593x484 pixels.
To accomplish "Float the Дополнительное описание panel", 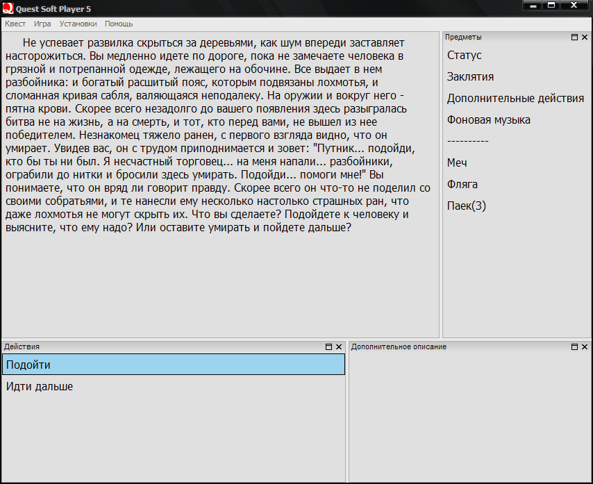I will [x=574, y=347].
